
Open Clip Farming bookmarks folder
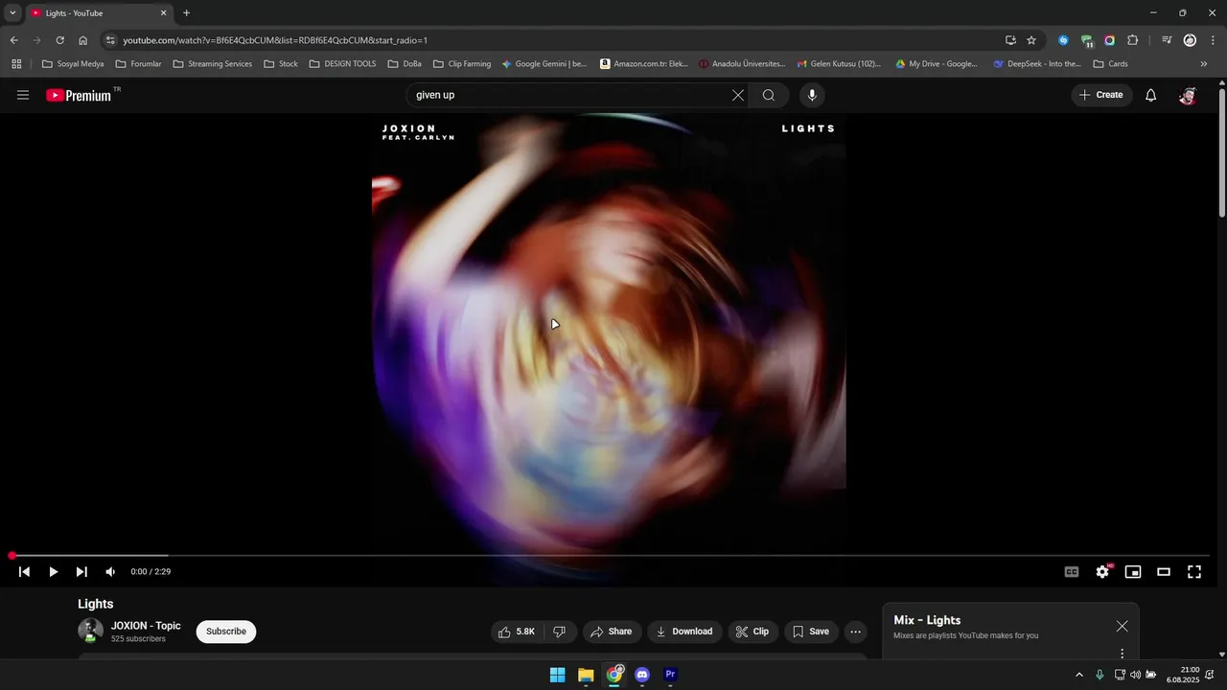[462, 64]
